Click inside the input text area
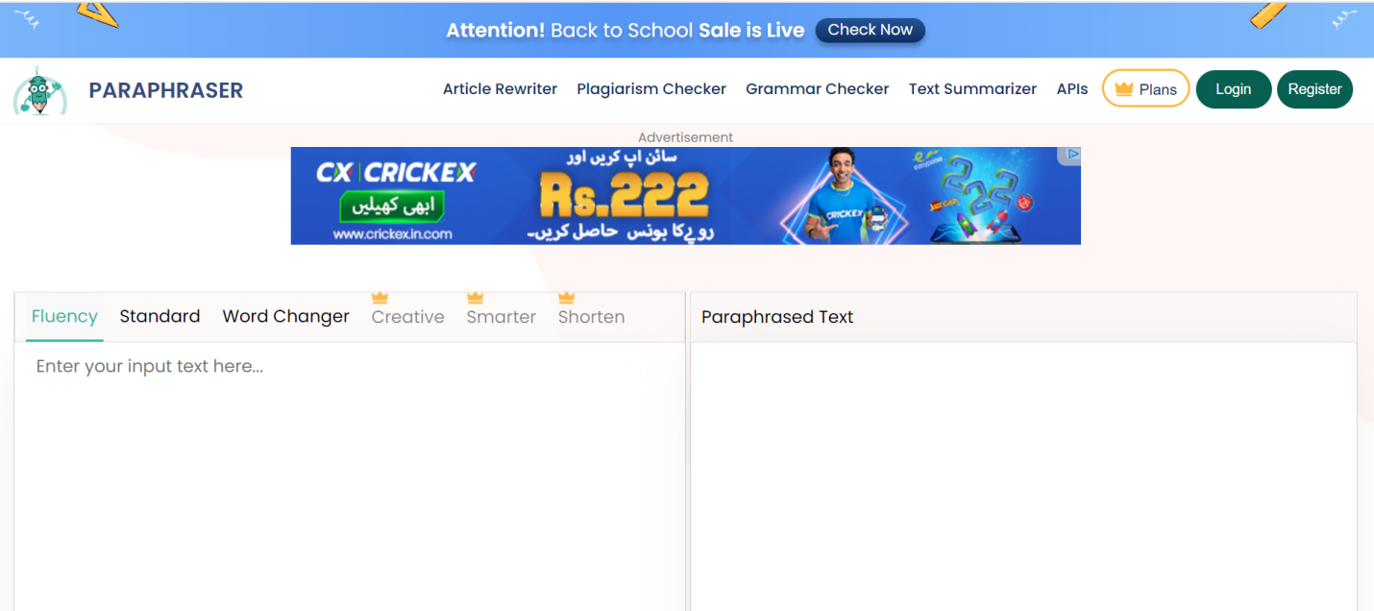 tap(350, 477)
